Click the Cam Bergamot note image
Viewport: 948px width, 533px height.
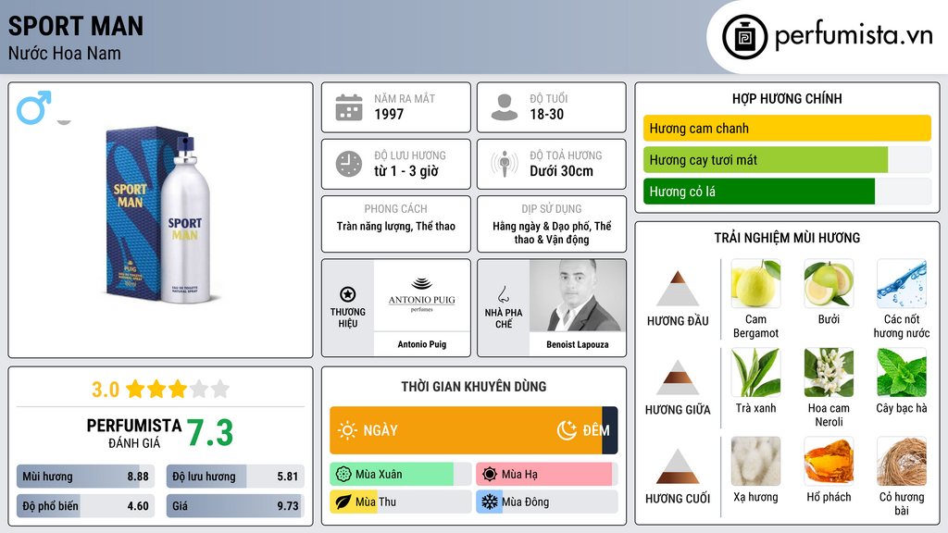(x=755, y=283)
